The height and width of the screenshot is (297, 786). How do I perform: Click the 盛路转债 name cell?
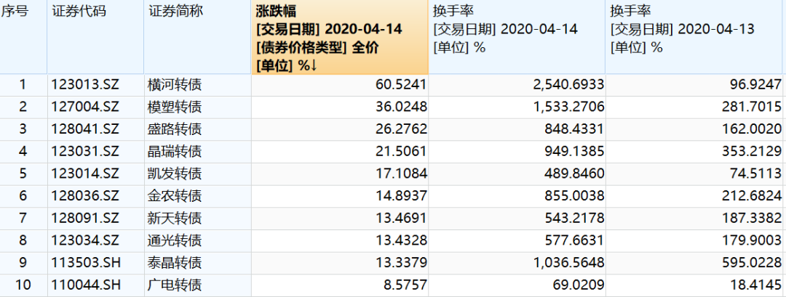197,129
